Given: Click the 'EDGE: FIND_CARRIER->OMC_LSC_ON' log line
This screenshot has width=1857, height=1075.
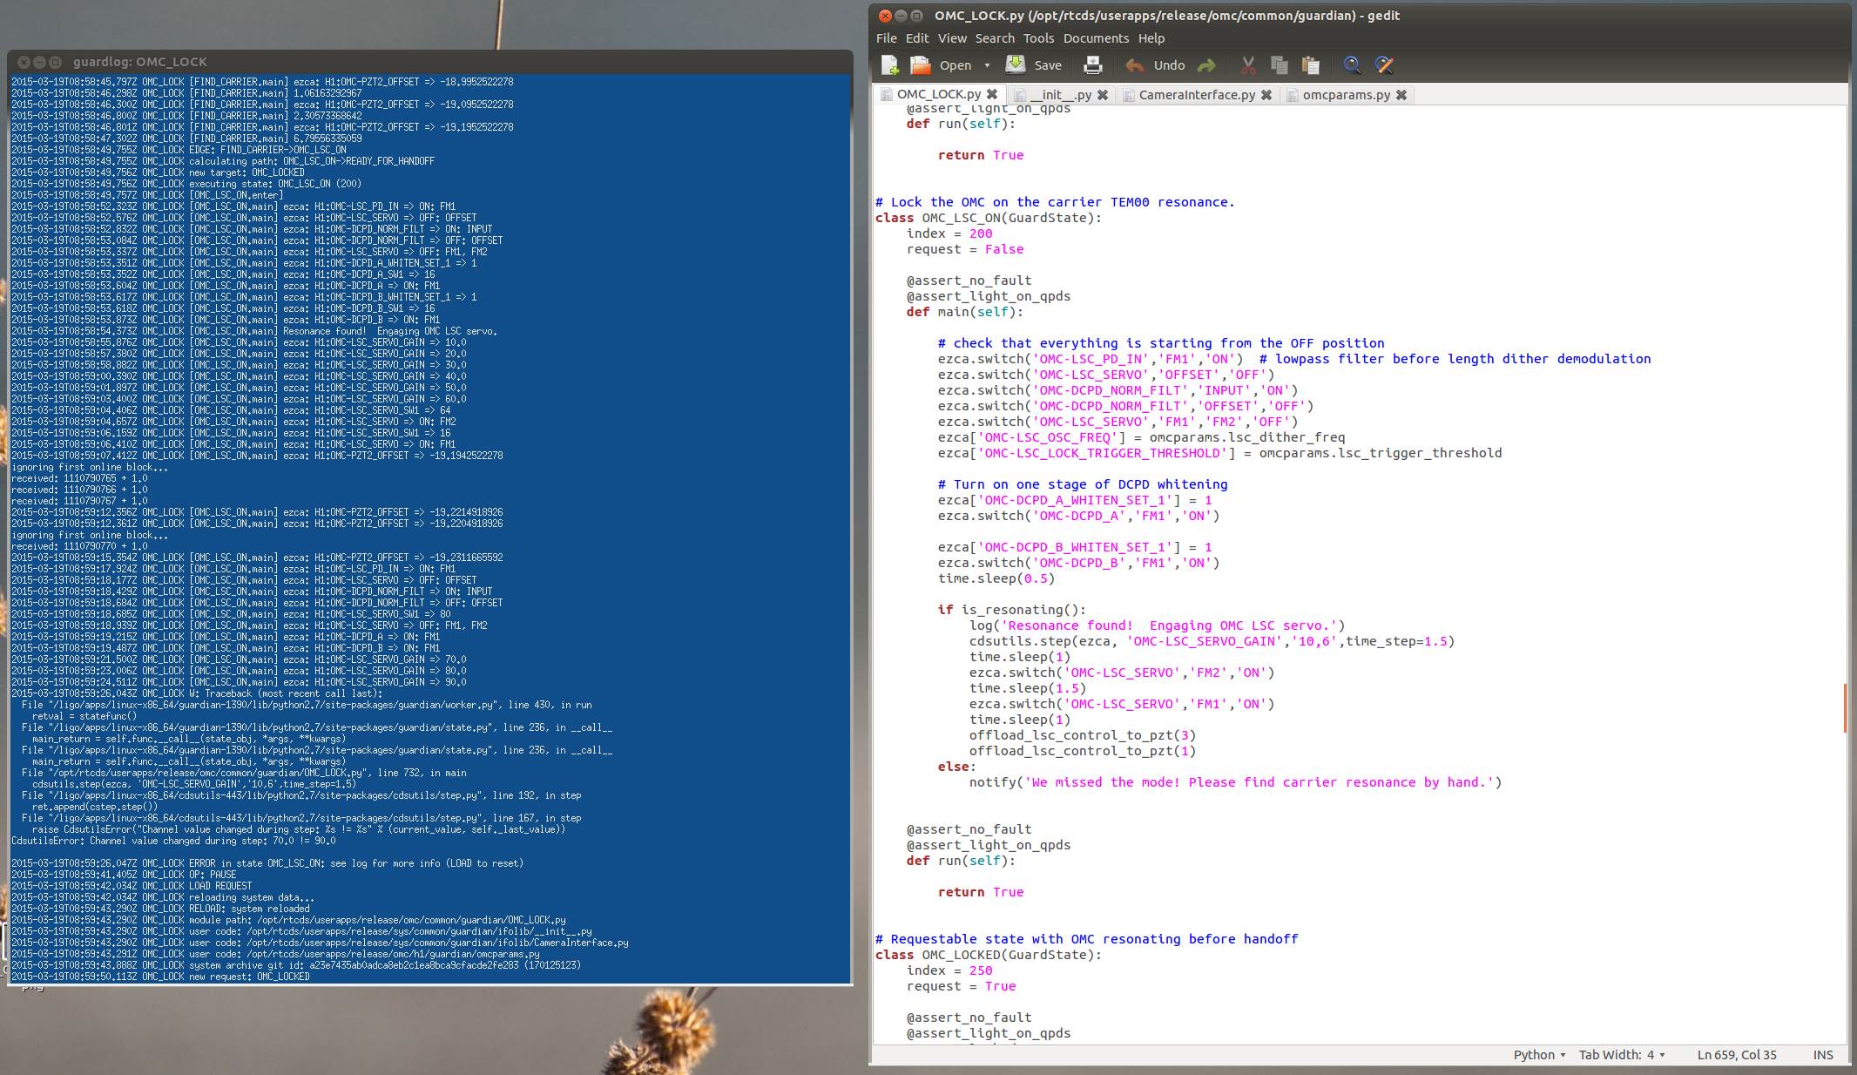Looking at the screenshot, I should pos(178,150).
